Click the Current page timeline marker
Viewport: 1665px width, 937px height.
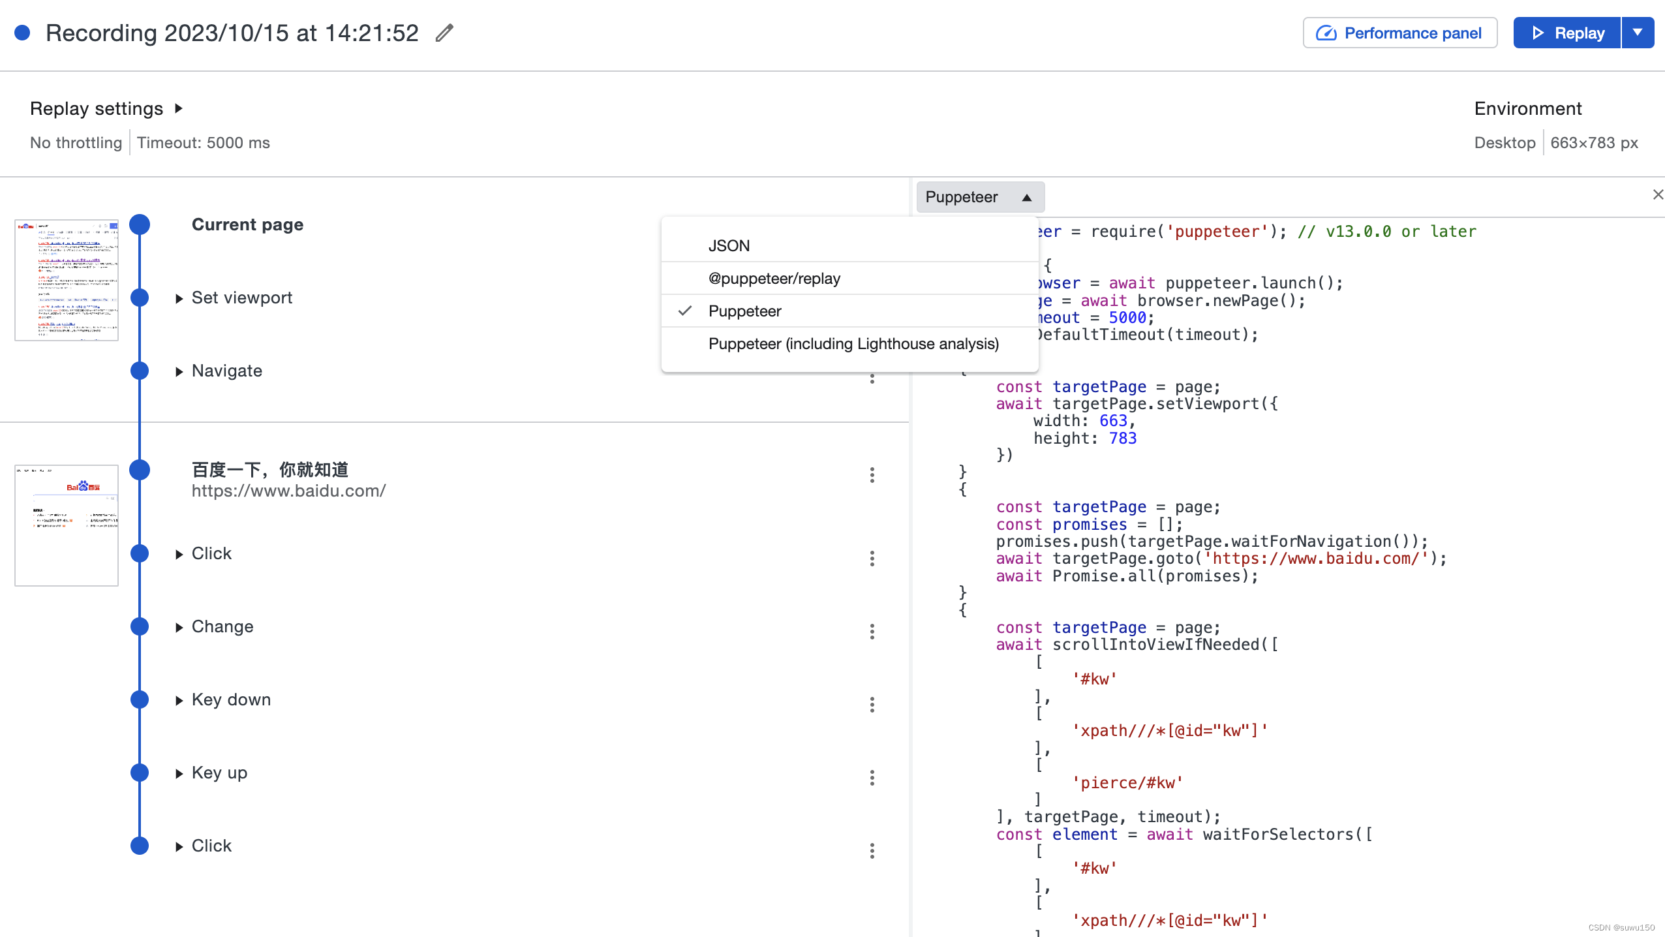point(140,224)
